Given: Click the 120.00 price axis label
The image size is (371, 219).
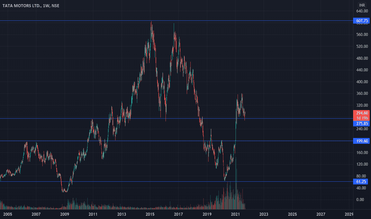Looking at the screenshot, I should (x=362, y=164).
